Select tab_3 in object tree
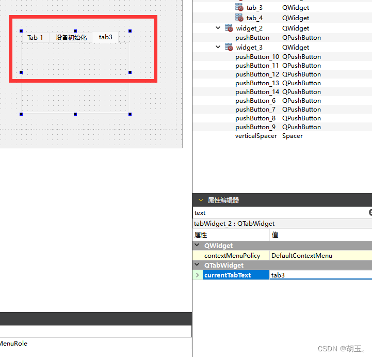The height and width of the screenshot is (357, 372). tap(254, 8)
